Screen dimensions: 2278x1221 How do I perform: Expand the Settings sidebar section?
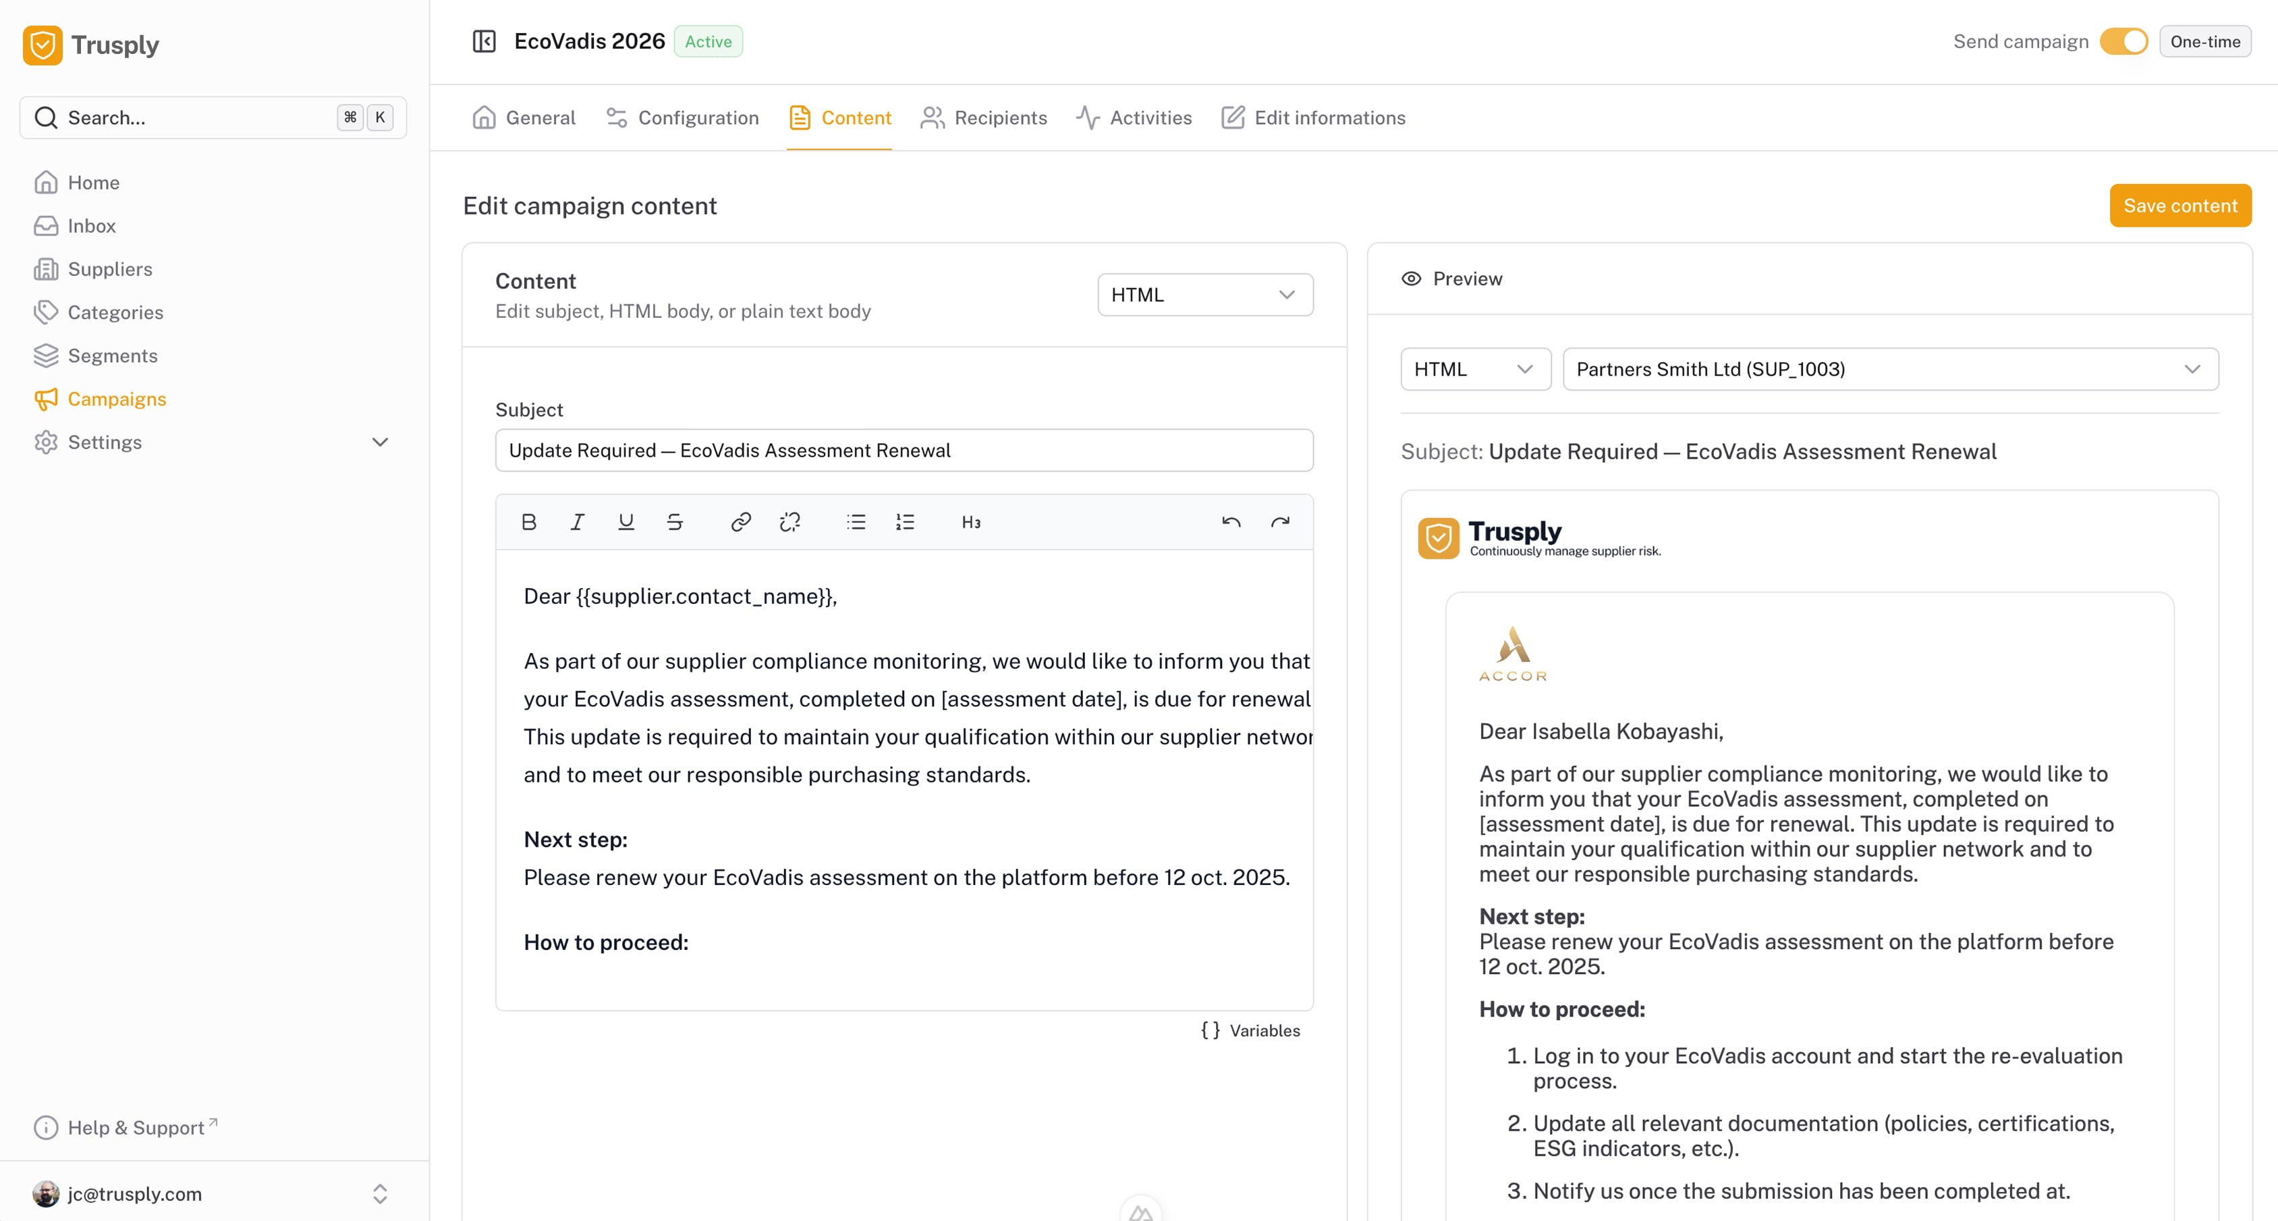tap(381, 442)
